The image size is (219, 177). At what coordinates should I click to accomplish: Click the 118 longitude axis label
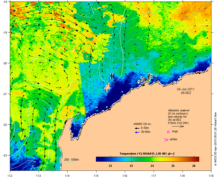click(182, 176)
